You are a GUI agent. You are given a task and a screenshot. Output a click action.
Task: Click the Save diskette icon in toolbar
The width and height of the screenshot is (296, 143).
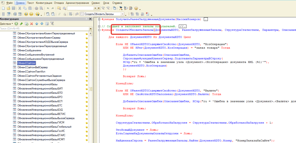click(13, 8)
